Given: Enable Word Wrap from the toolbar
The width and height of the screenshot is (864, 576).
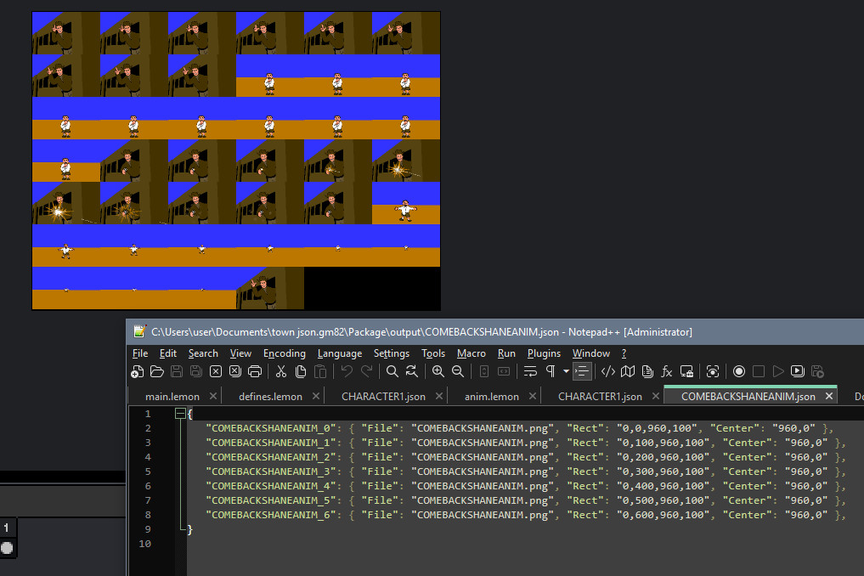Looking at the screenshot, I should coord(528,371).
